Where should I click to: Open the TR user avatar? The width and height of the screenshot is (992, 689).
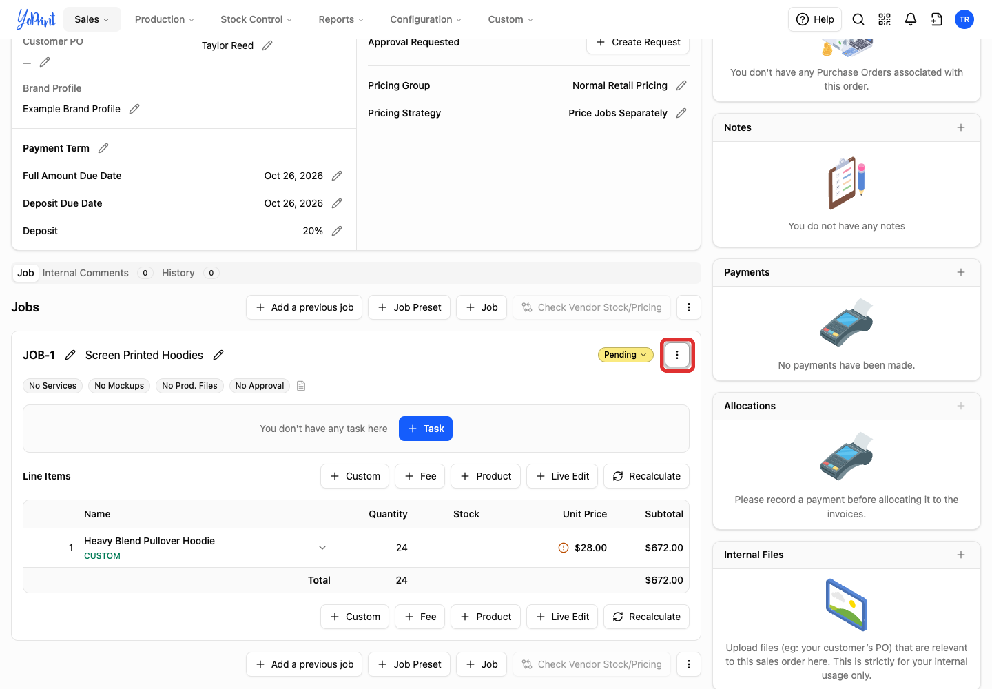[x=964, y=19]
